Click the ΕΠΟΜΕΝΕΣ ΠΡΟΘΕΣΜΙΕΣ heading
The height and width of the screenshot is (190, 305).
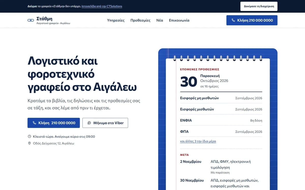[200, 69]
